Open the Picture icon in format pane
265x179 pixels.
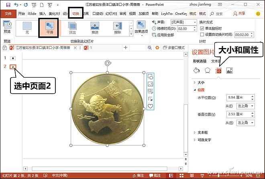[x=229, y=70]
